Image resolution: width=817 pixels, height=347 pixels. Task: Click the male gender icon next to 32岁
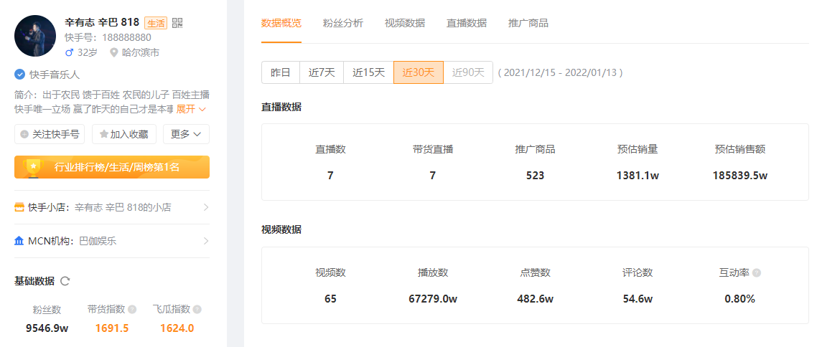click(70, 52)
